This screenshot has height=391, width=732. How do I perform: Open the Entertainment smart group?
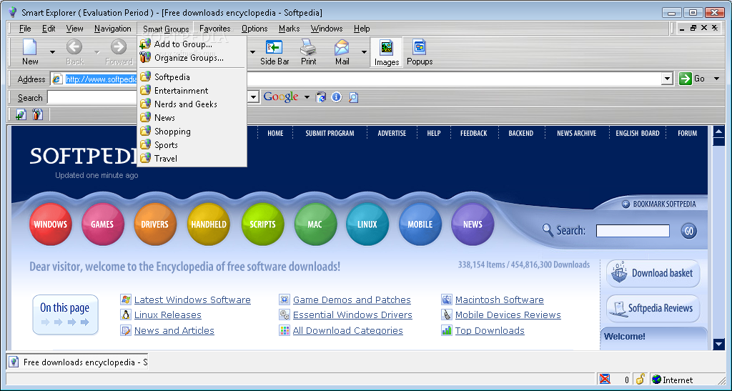pyautogui.click(x=192, y=91)
